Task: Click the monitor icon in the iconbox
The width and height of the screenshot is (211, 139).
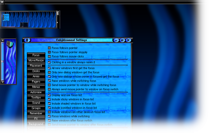Action: pos(10,44)
